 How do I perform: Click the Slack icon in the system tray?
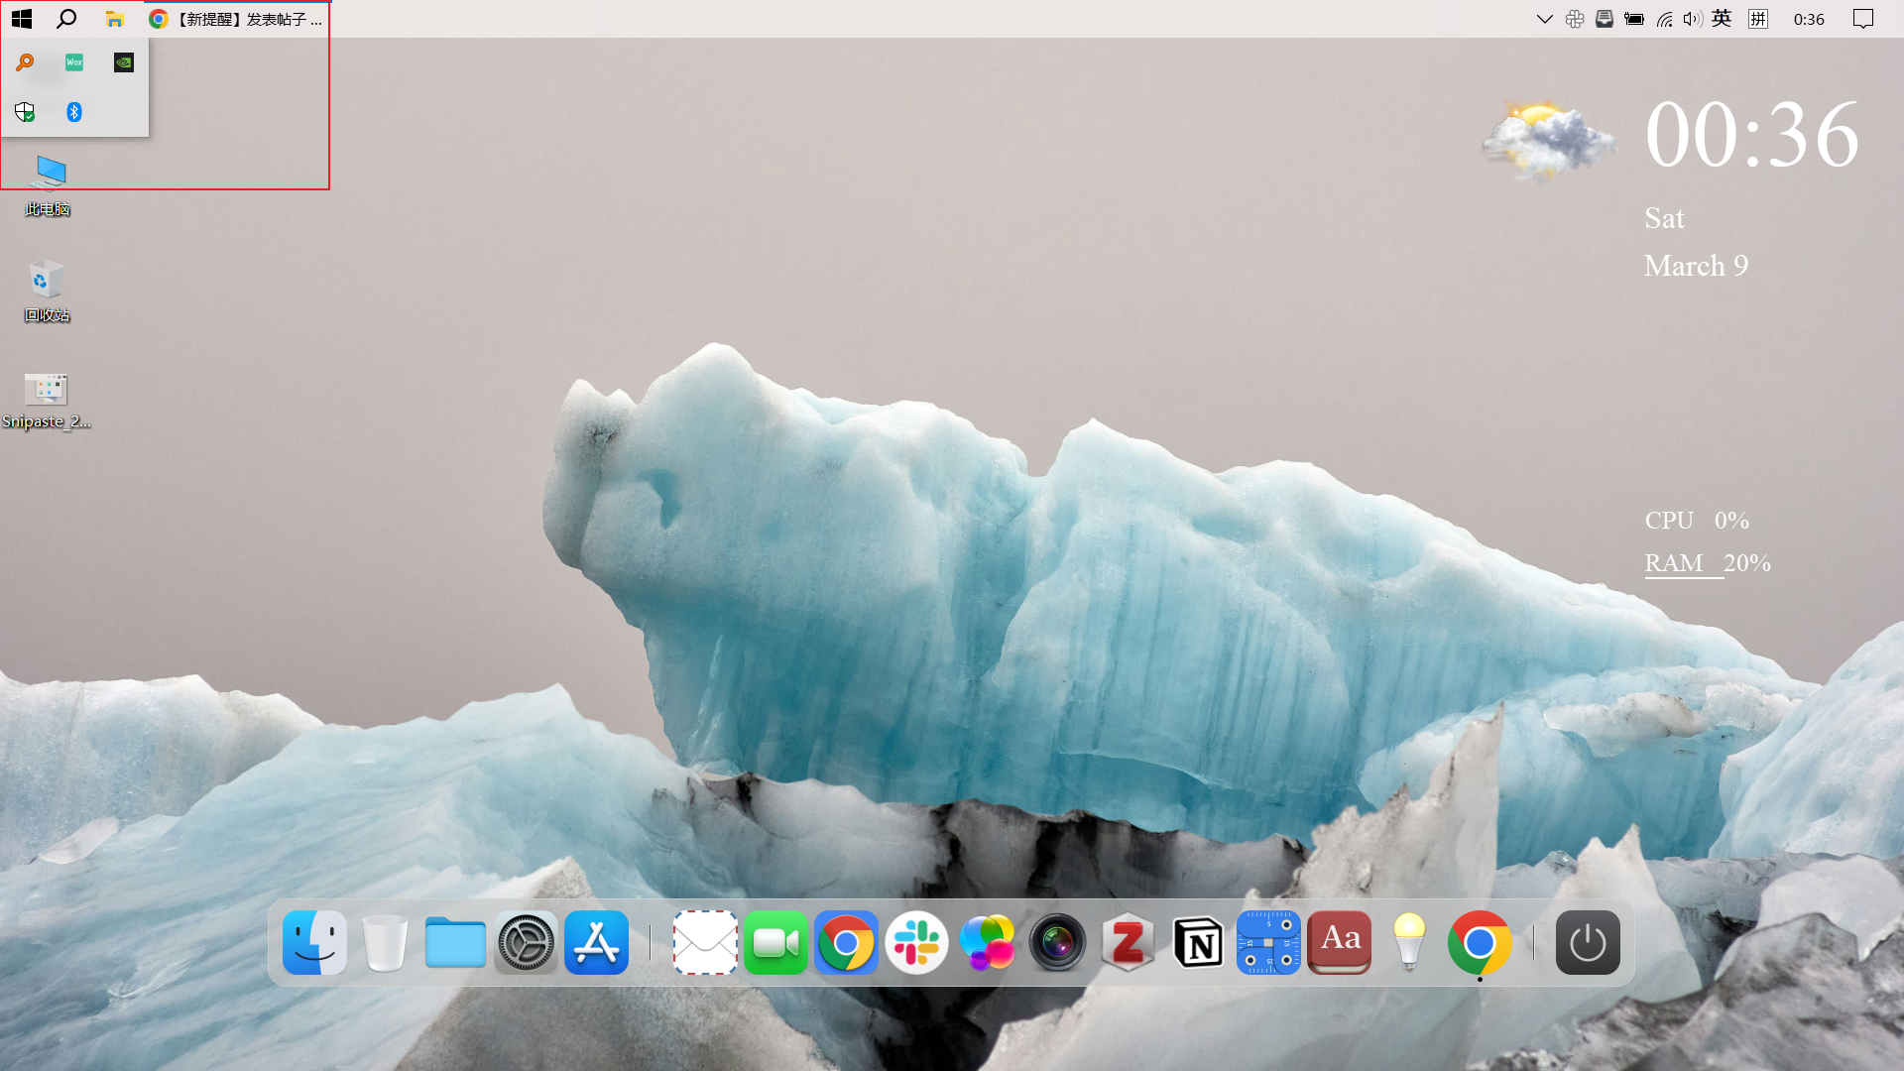[1575, 19]
